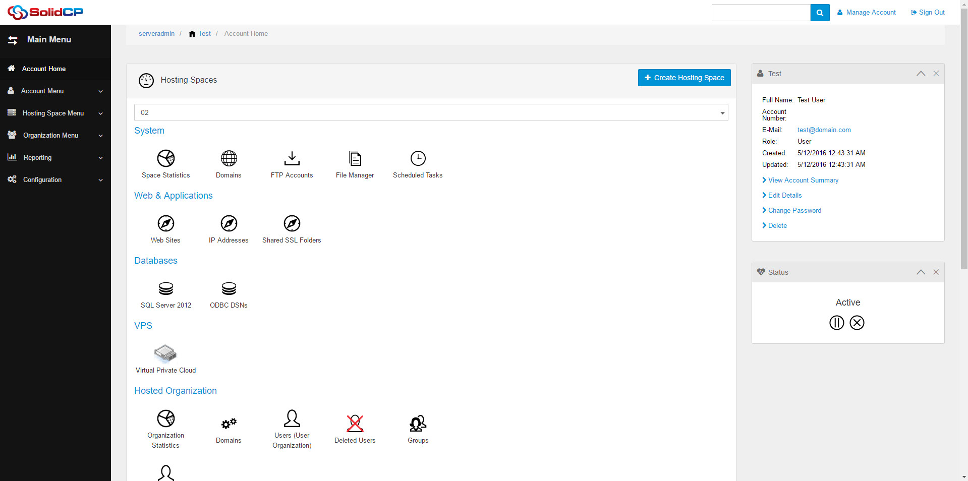Click the scrollbar up arrow

pyautogui.click(x=964, y=4)
